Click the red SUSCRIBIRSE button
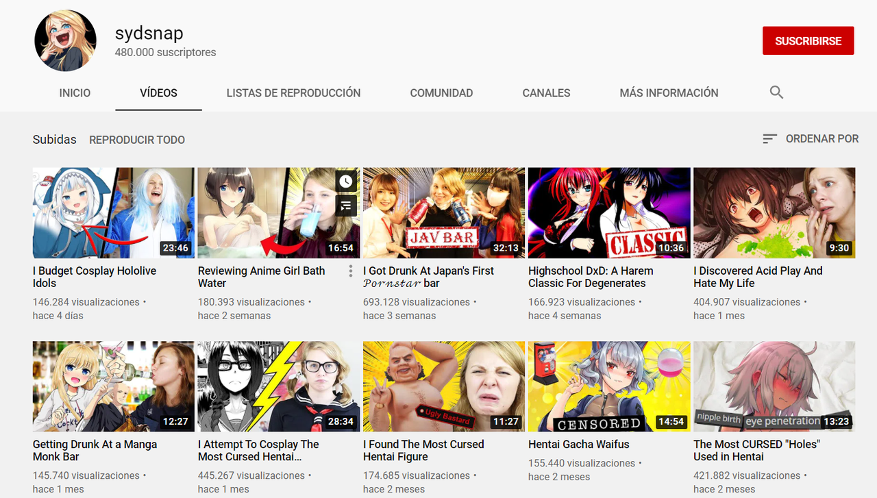The image size is (877, 498). point(808,41)
